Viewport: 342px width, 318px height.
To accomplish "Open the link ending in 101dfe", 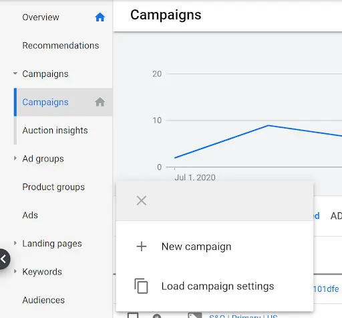I will [x=326, y=289].
